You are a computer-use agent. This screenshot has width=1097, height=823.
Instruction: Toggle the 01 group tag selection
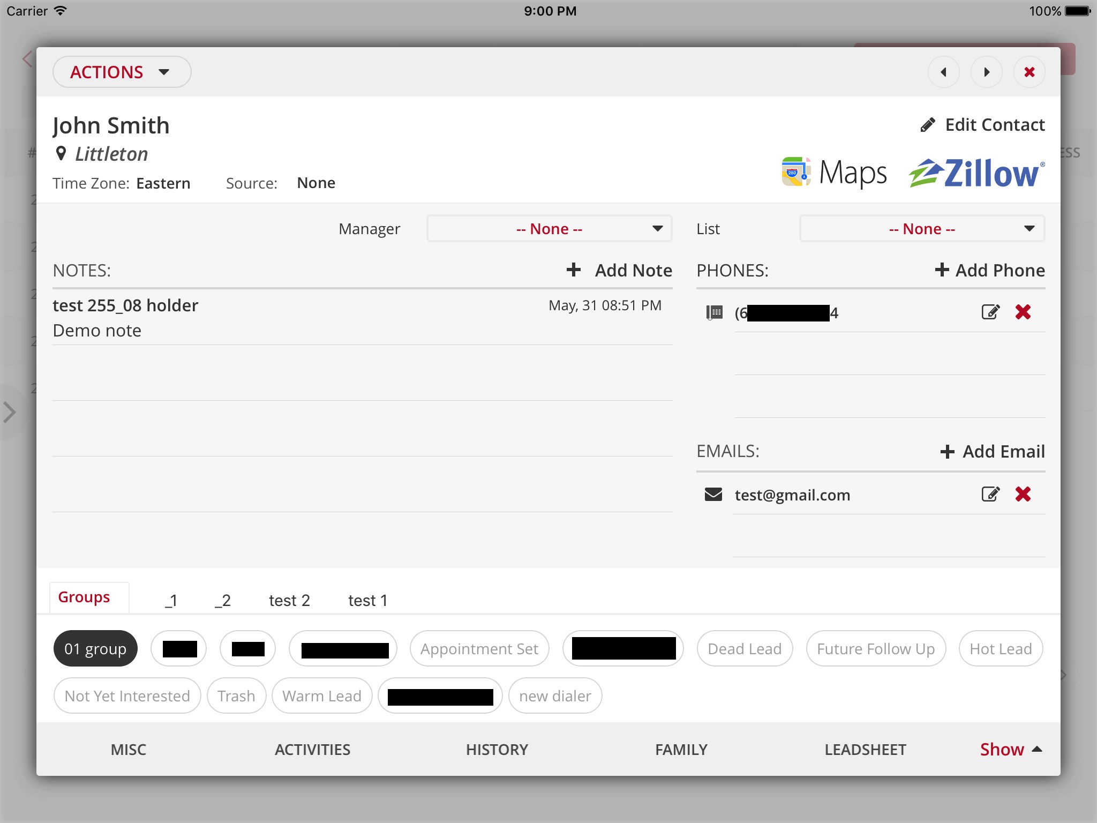click(95, 648)
